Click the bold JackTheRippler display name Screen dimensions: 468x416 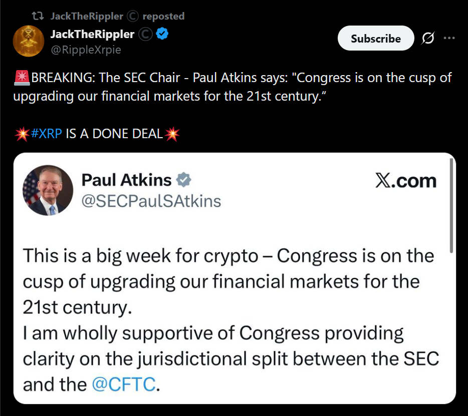coord(92,34)
